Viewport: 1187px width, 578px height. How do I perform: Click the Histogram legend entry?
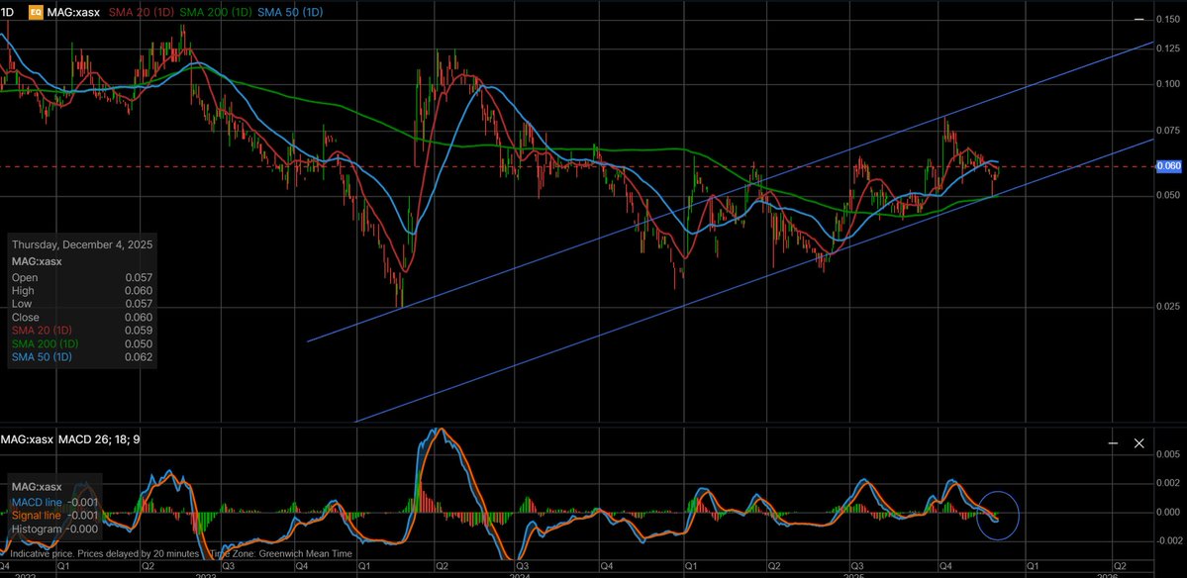pyautogui.click(x=54, y=529)
